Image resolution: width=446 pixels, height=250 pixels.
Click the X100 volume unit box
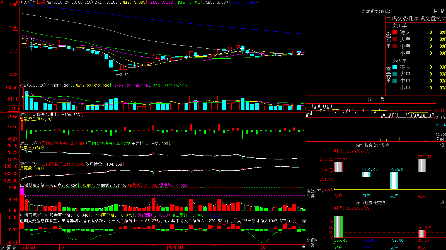14,109
